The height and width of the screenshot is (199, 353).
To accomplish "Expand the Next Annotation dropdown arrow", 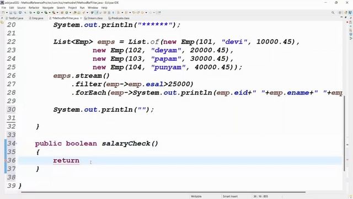I will point(122,13).
